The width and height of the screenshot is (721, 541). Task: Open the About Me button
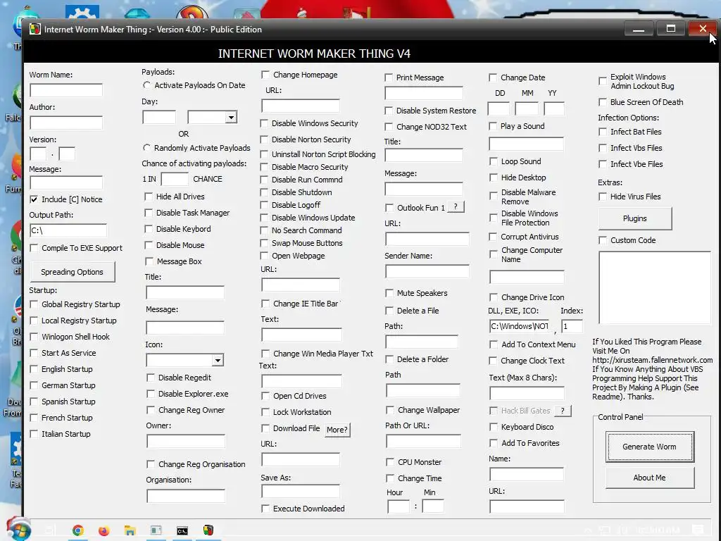click(649, 478)
